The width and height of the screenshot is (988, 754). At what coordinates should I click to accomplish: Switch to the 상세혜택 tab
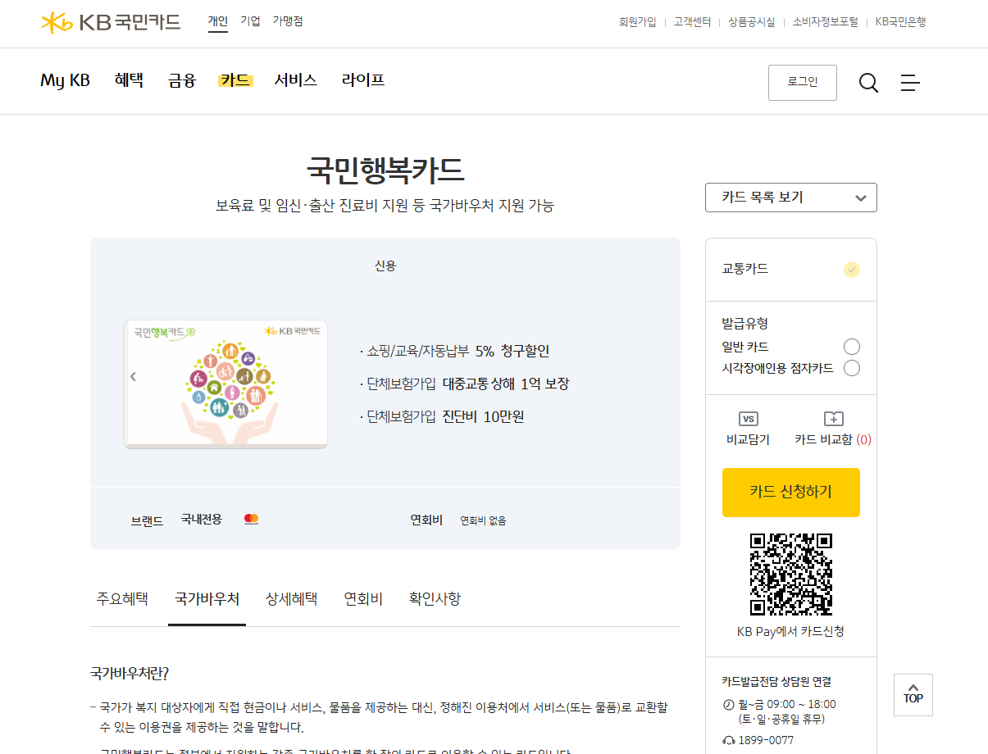pyautogui.click(x=291, y=599)
